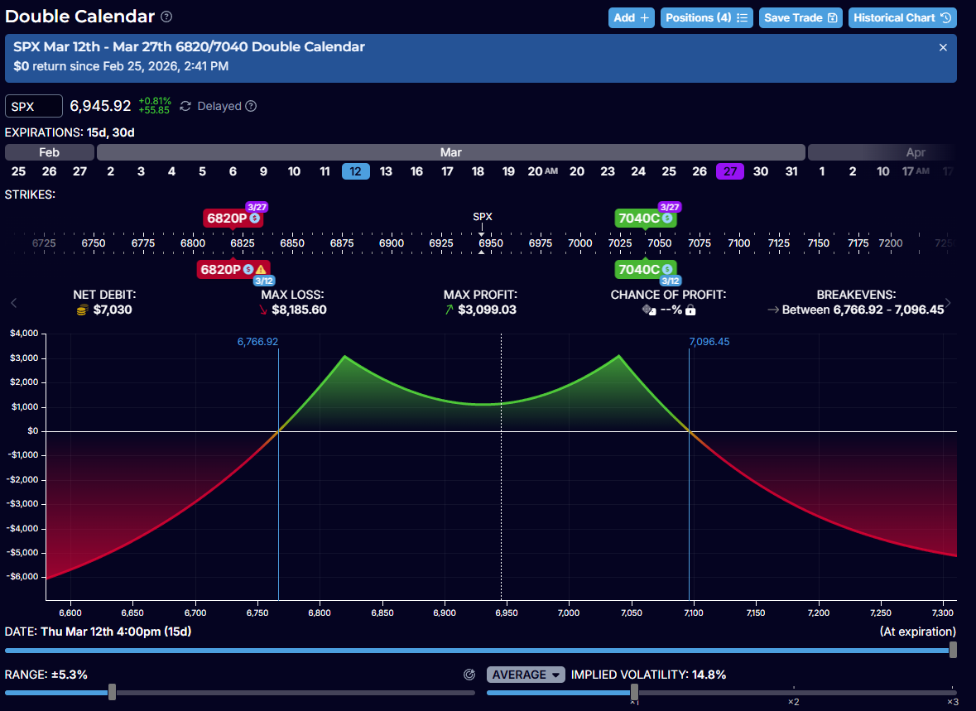The height and width of the screenshot is (711, 976).
Task: Open Positions (4) list
Action: point(706,17)
